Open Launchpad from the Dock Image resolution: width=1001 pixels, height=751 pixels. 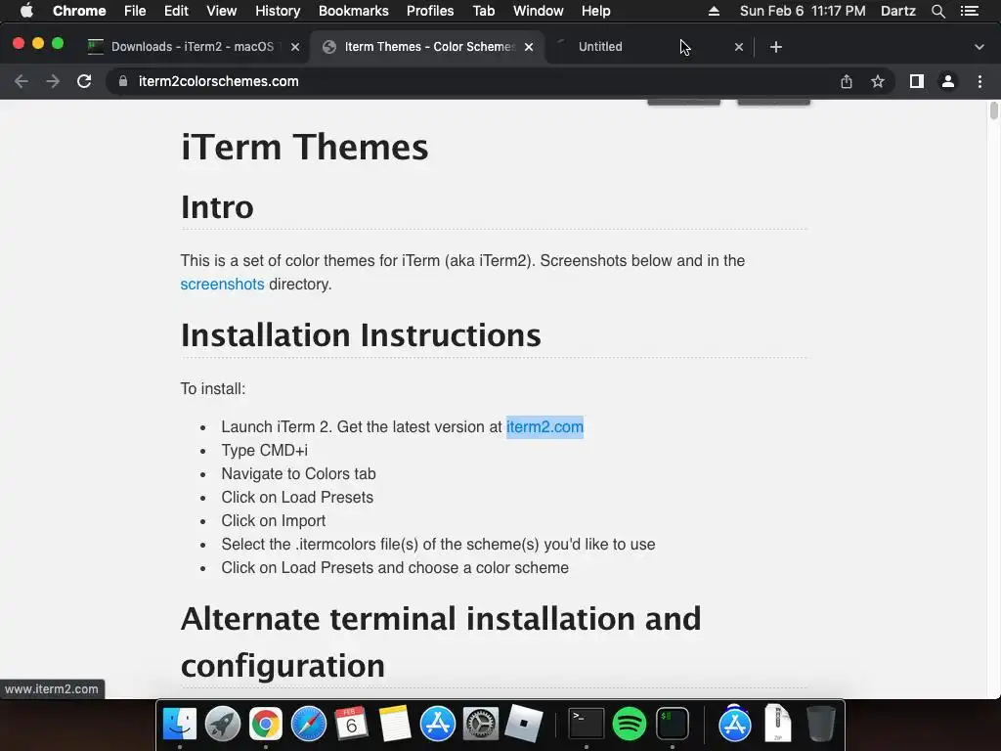[x=223, y=724]
